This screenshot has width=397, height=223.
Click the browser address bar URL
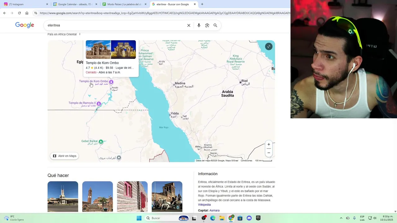pos(164,13)
